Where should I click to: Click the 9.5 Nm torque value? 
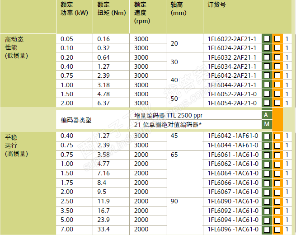(x=102, y=192)
